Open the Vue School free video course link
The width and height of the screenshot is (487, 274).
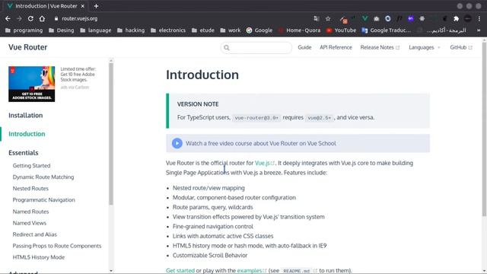(x=261, y=144)
